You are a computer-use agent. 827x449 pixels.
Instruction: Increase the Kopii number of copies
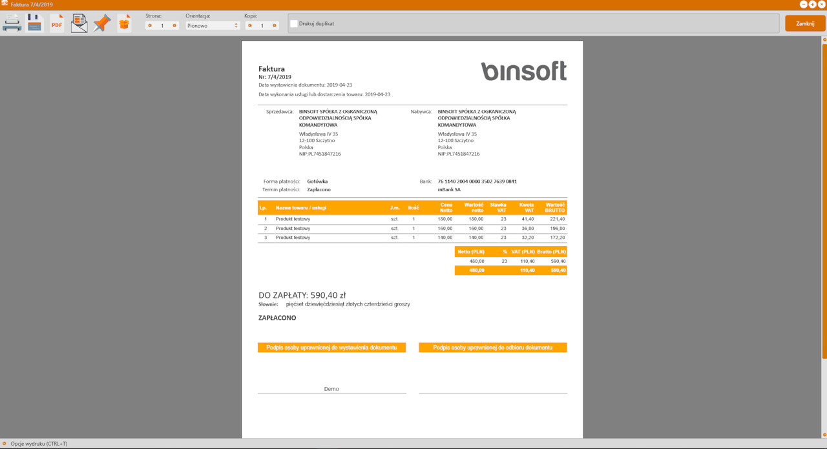tap(275, 26)
